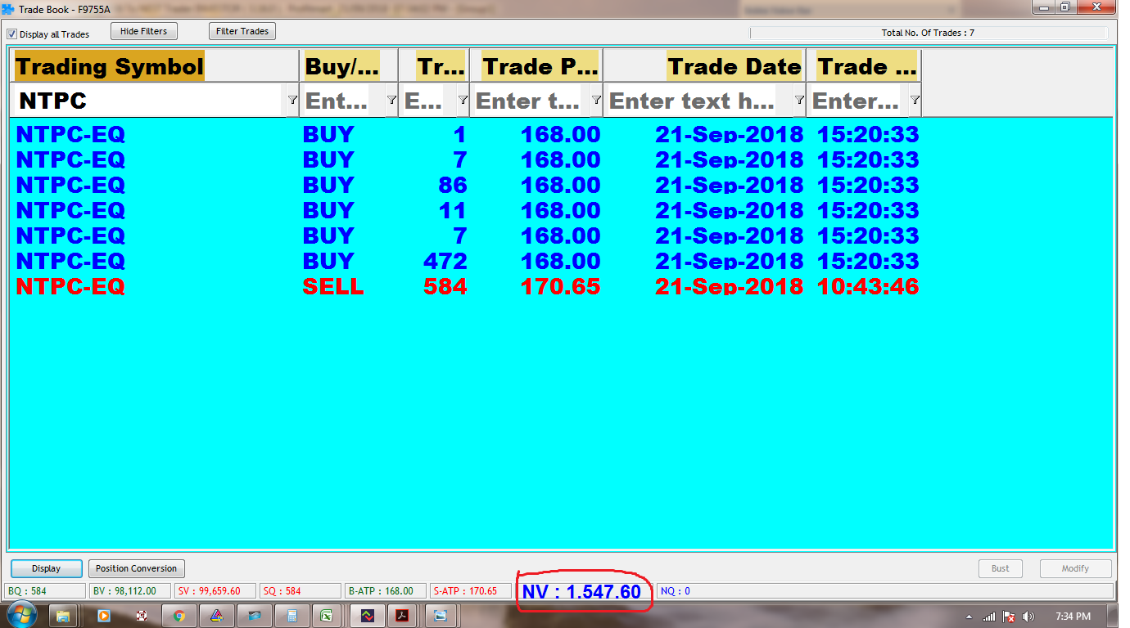Open the Trade Price column filter dropdown

596,100
